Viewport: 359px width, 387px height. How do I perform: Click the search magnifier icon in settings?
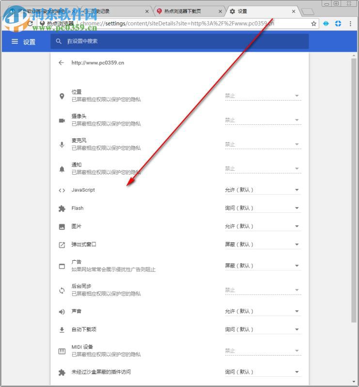[x=59, y=41]
